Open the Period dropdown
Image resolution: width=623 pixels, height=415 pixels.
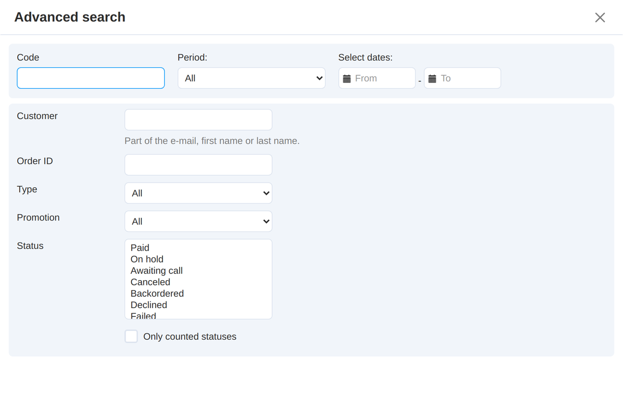251,78
